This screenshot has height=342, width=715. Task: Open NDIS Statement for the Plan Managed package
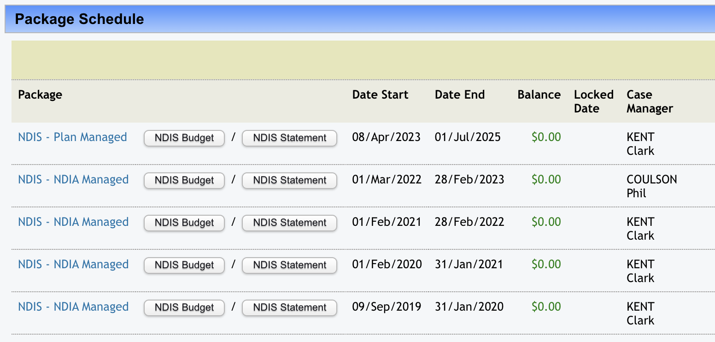[x=289, y=138]
